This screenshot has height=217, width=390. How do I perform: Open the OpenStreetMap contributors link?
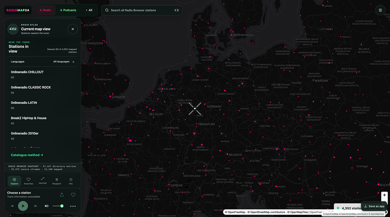(266, 212)
